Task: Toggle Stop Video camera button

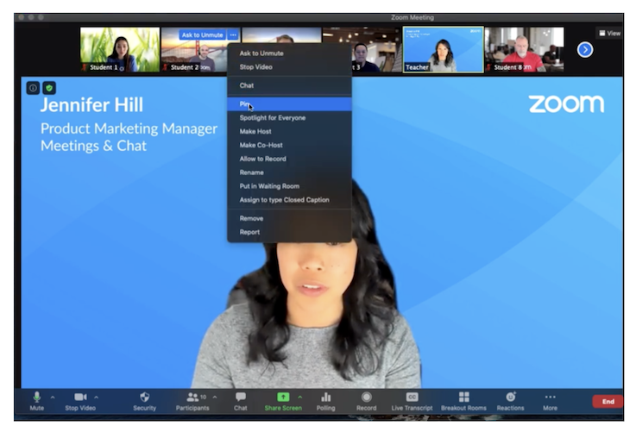Action: pyautogui.click(x=80, y=398)
